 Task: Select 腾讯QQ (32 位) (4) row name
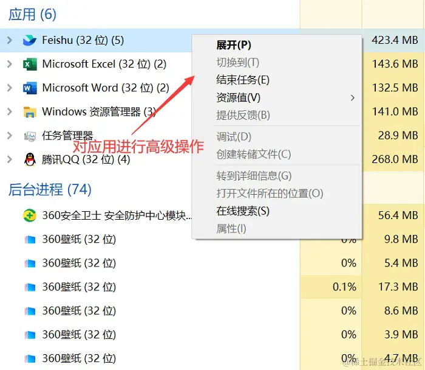(x=86, y=159)
